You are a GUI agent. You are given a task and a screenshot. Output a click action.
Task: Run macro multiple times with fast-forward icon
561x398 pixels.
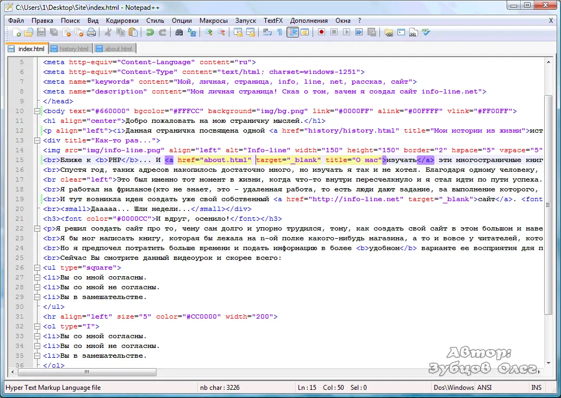click(x=359, y=33)
